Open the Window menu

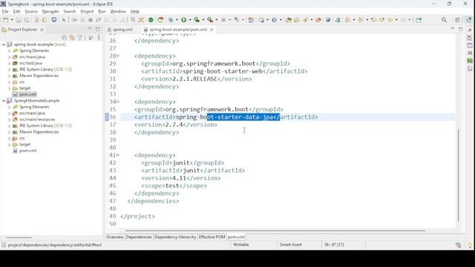click(x=118, y=12)
